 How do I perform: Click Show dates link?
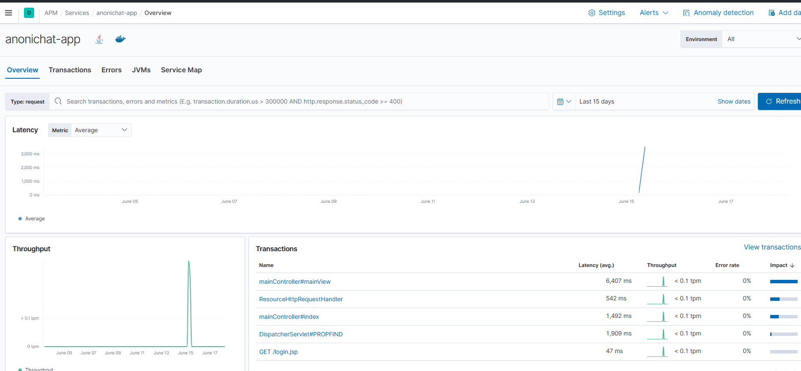tap(734, 101)
